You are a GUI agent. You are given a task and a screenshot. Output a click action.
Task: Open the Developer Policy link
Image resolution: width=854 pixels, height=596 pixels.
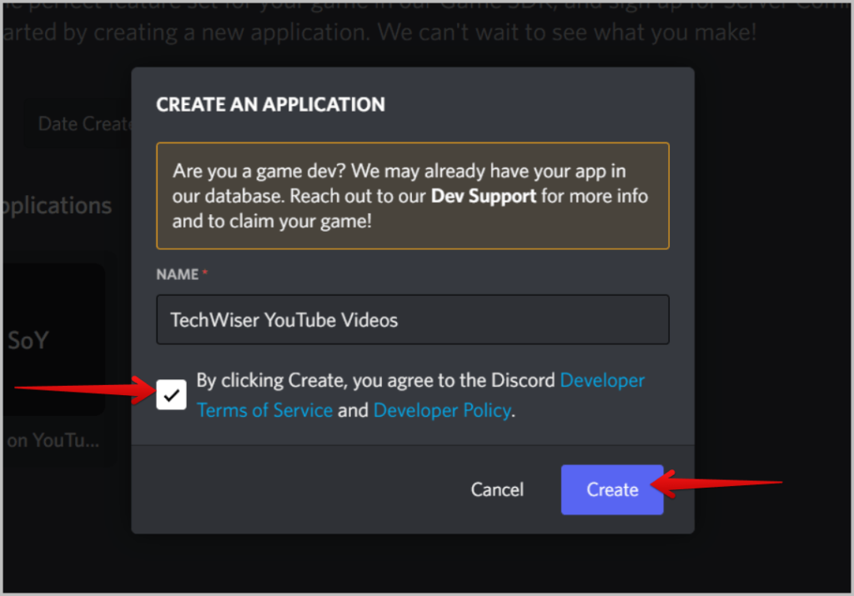[442, 410]
